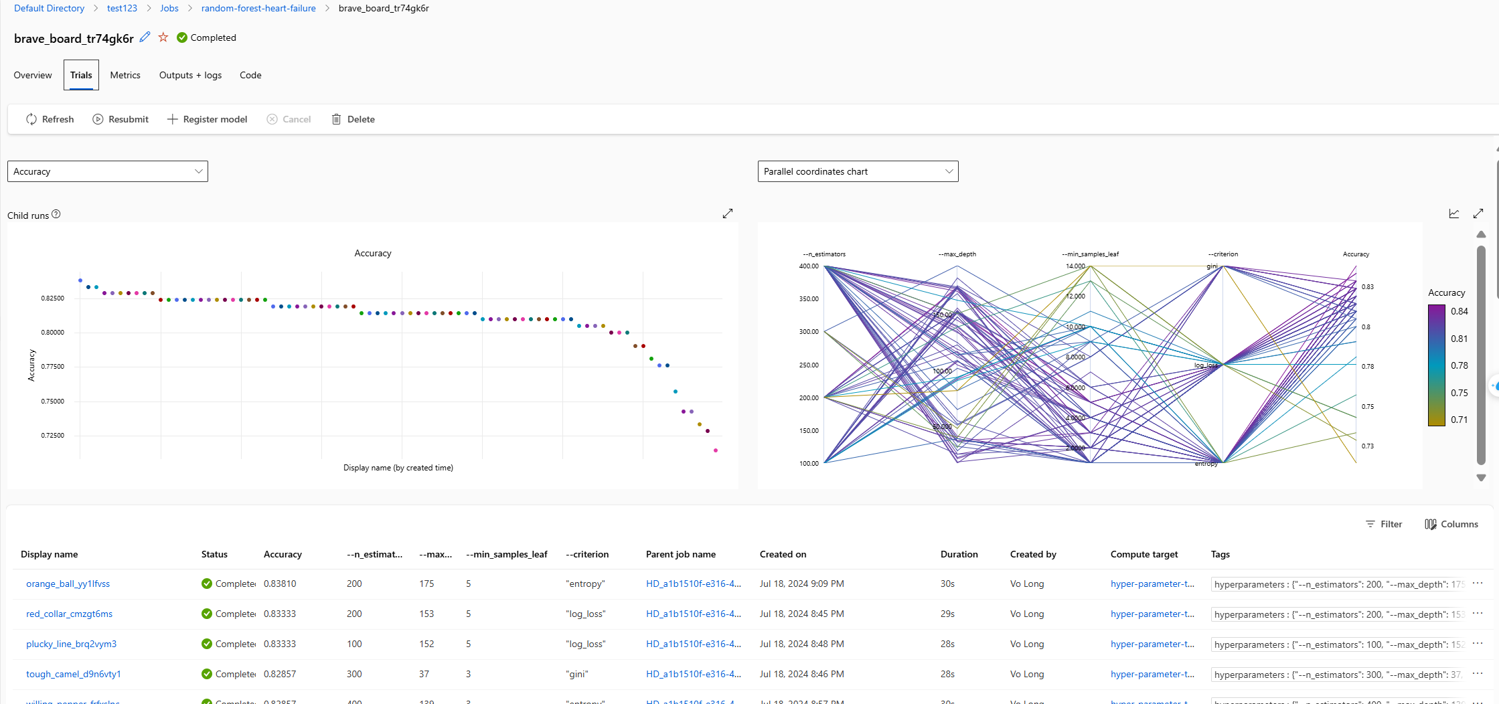Sort by the Accuracy column header
This screenshot has height=704, width=1499.
pyautogui.click(x=283, y=554)
